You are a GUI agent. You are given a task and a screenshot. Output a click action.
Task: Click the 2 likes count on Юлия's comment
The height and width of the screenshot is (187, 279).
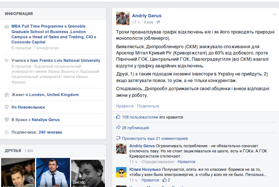click(169, 180)
